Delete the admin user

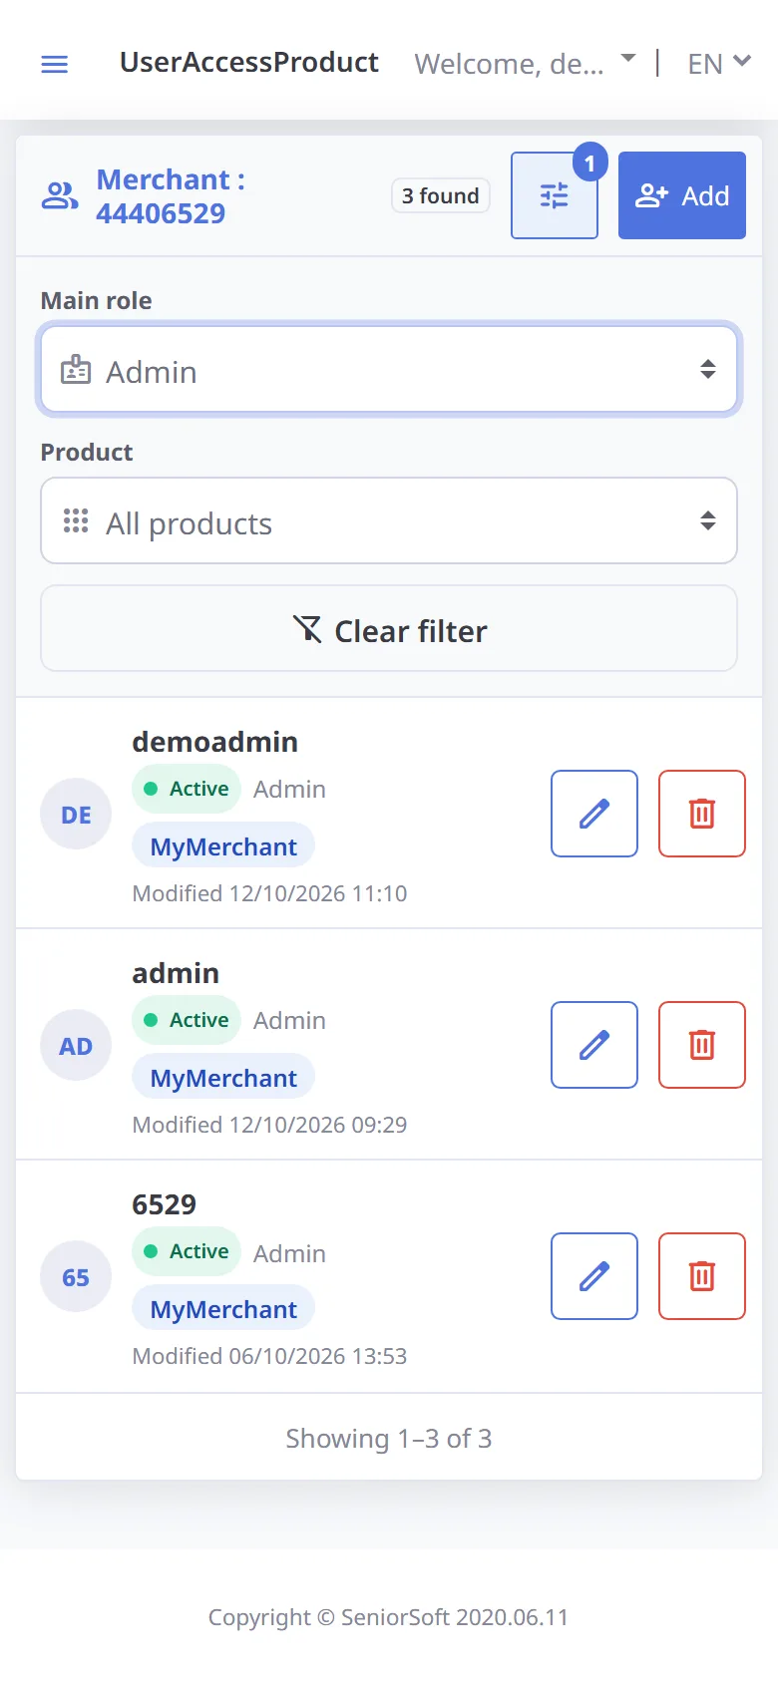702,1045
